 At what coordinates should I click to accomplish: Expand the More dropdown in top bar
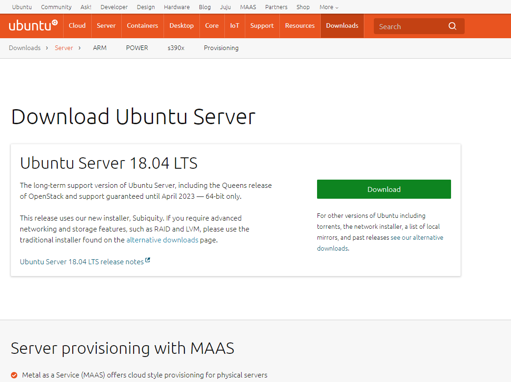[x=329, y=7]
